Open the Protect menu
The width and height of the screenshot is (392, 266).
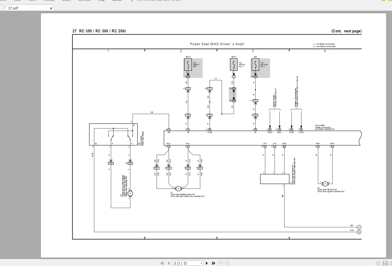pos(49,1)
